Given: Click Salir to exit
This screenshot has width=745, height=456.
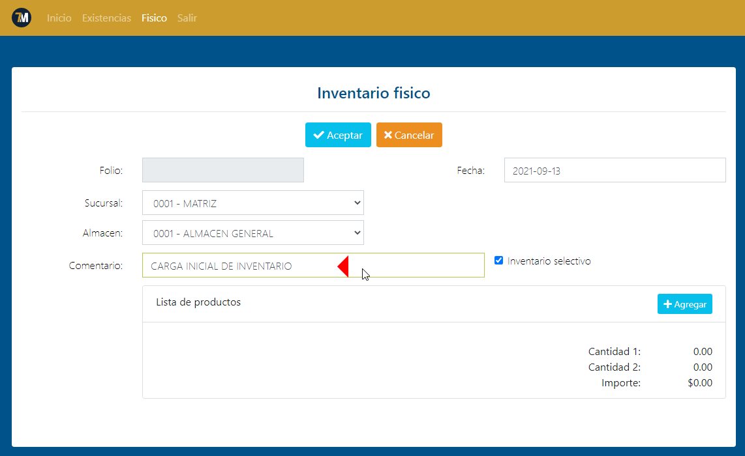Looking at the screenshot, I should [187, 18].
